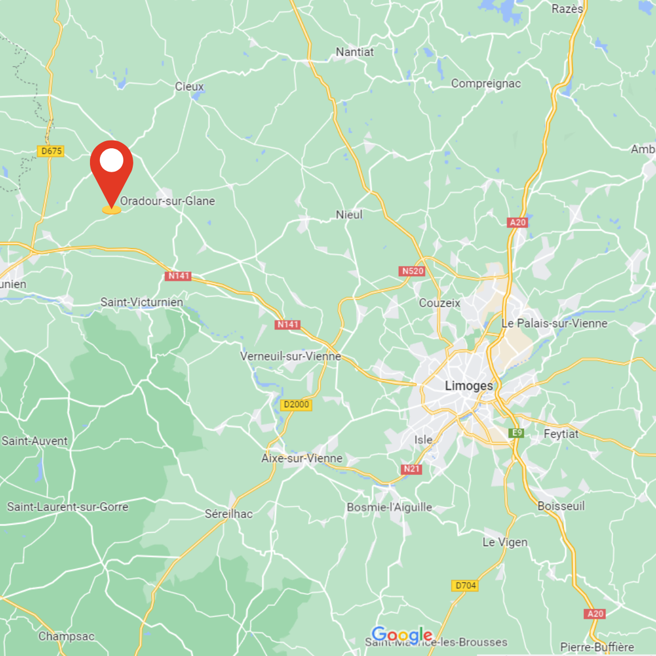Select the Limoges city label

(469, 385)
